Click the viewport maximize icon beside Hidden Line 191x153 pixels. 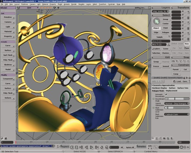[x=149, y=8]
